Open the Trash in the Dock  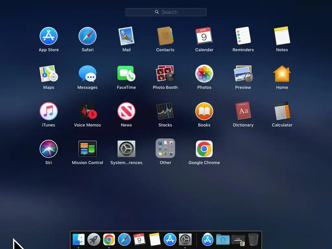click(253, 240)
